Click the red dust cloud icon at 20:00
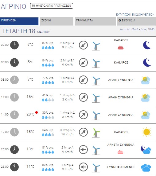Screen dimensions: 156x176 coord(120,152)
